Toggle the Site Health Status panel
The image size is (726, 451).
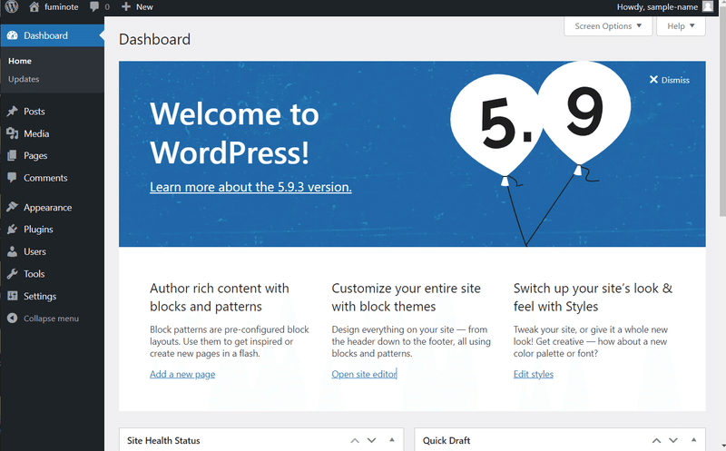(x=392, y=440)
